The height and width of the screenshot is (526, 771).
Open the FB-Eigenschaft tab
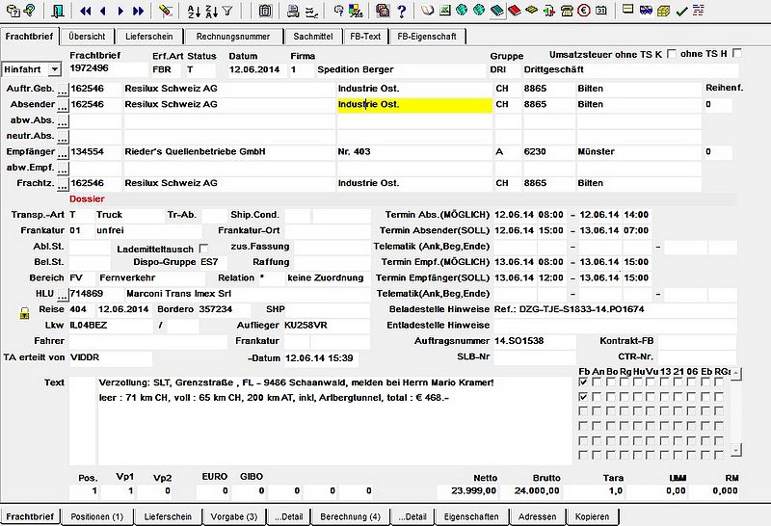tap(427, 37)
